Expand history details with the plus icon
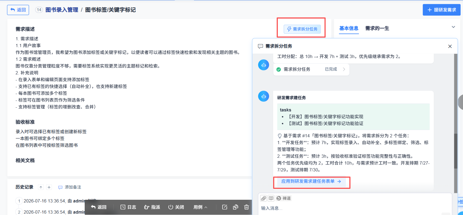 pos(49,187)
